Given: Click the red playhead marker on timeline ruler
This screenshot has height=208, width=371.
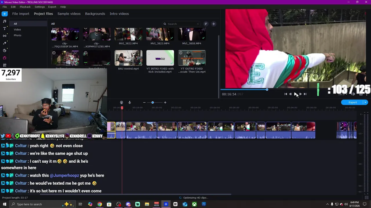Looking at the screenshot, I should click(122, 108).
